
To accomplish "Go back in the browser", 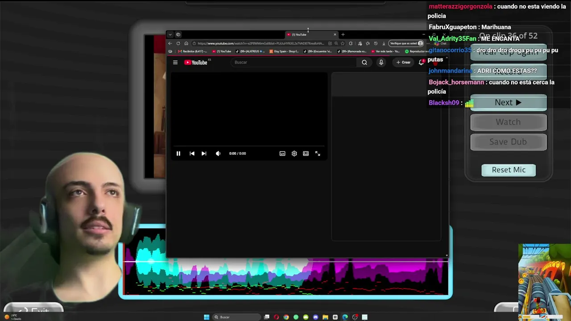I will [x=170, y=43].
